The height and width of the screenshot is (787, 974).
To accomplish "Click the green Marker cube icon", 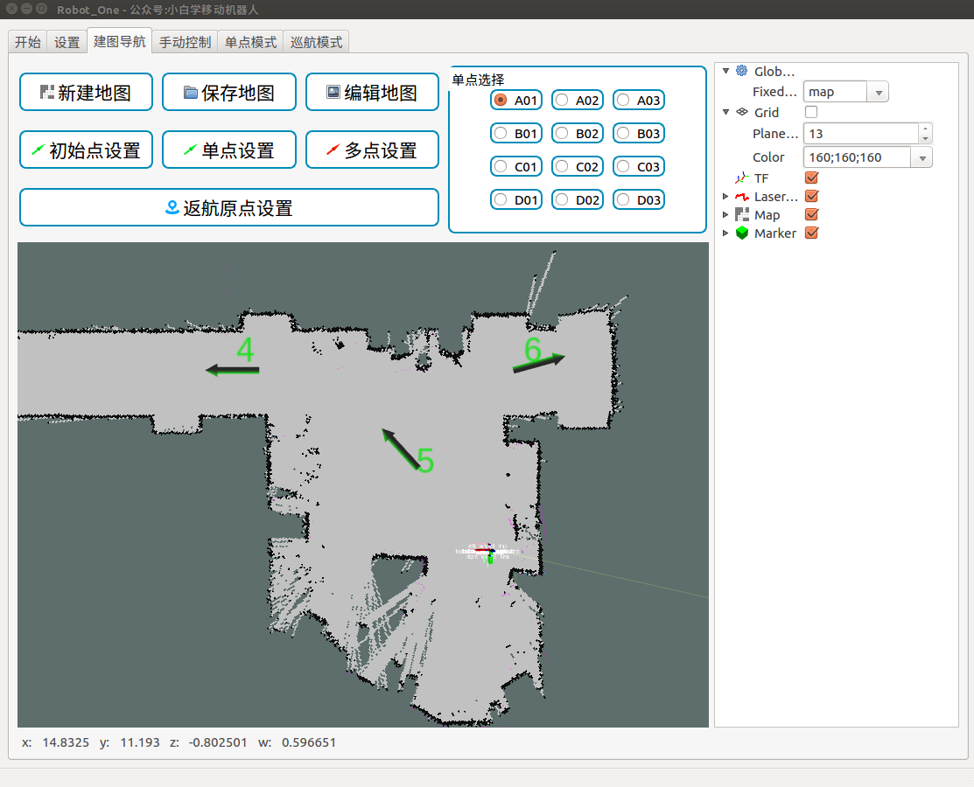I will [x=742, y=233].
